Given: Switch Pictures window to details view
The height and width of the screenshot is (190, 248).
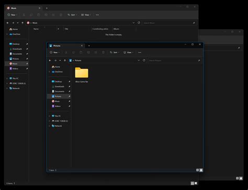Looking at the screenshot, I should click(197, 170).
